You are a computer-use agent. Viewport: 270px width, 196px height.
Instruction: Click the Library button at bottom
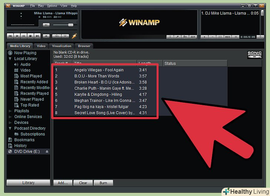pos(29,183)
